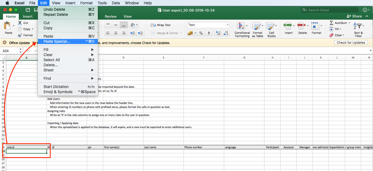
Task: Click the AutoSum sigma icon
Action: tap(331, 23)
